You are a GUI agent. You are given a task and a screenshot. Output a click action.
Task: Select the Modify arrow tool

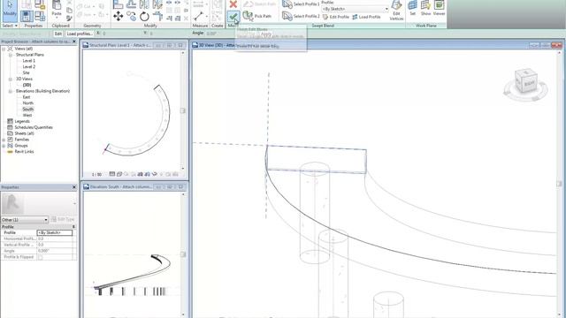click(10, 10)
